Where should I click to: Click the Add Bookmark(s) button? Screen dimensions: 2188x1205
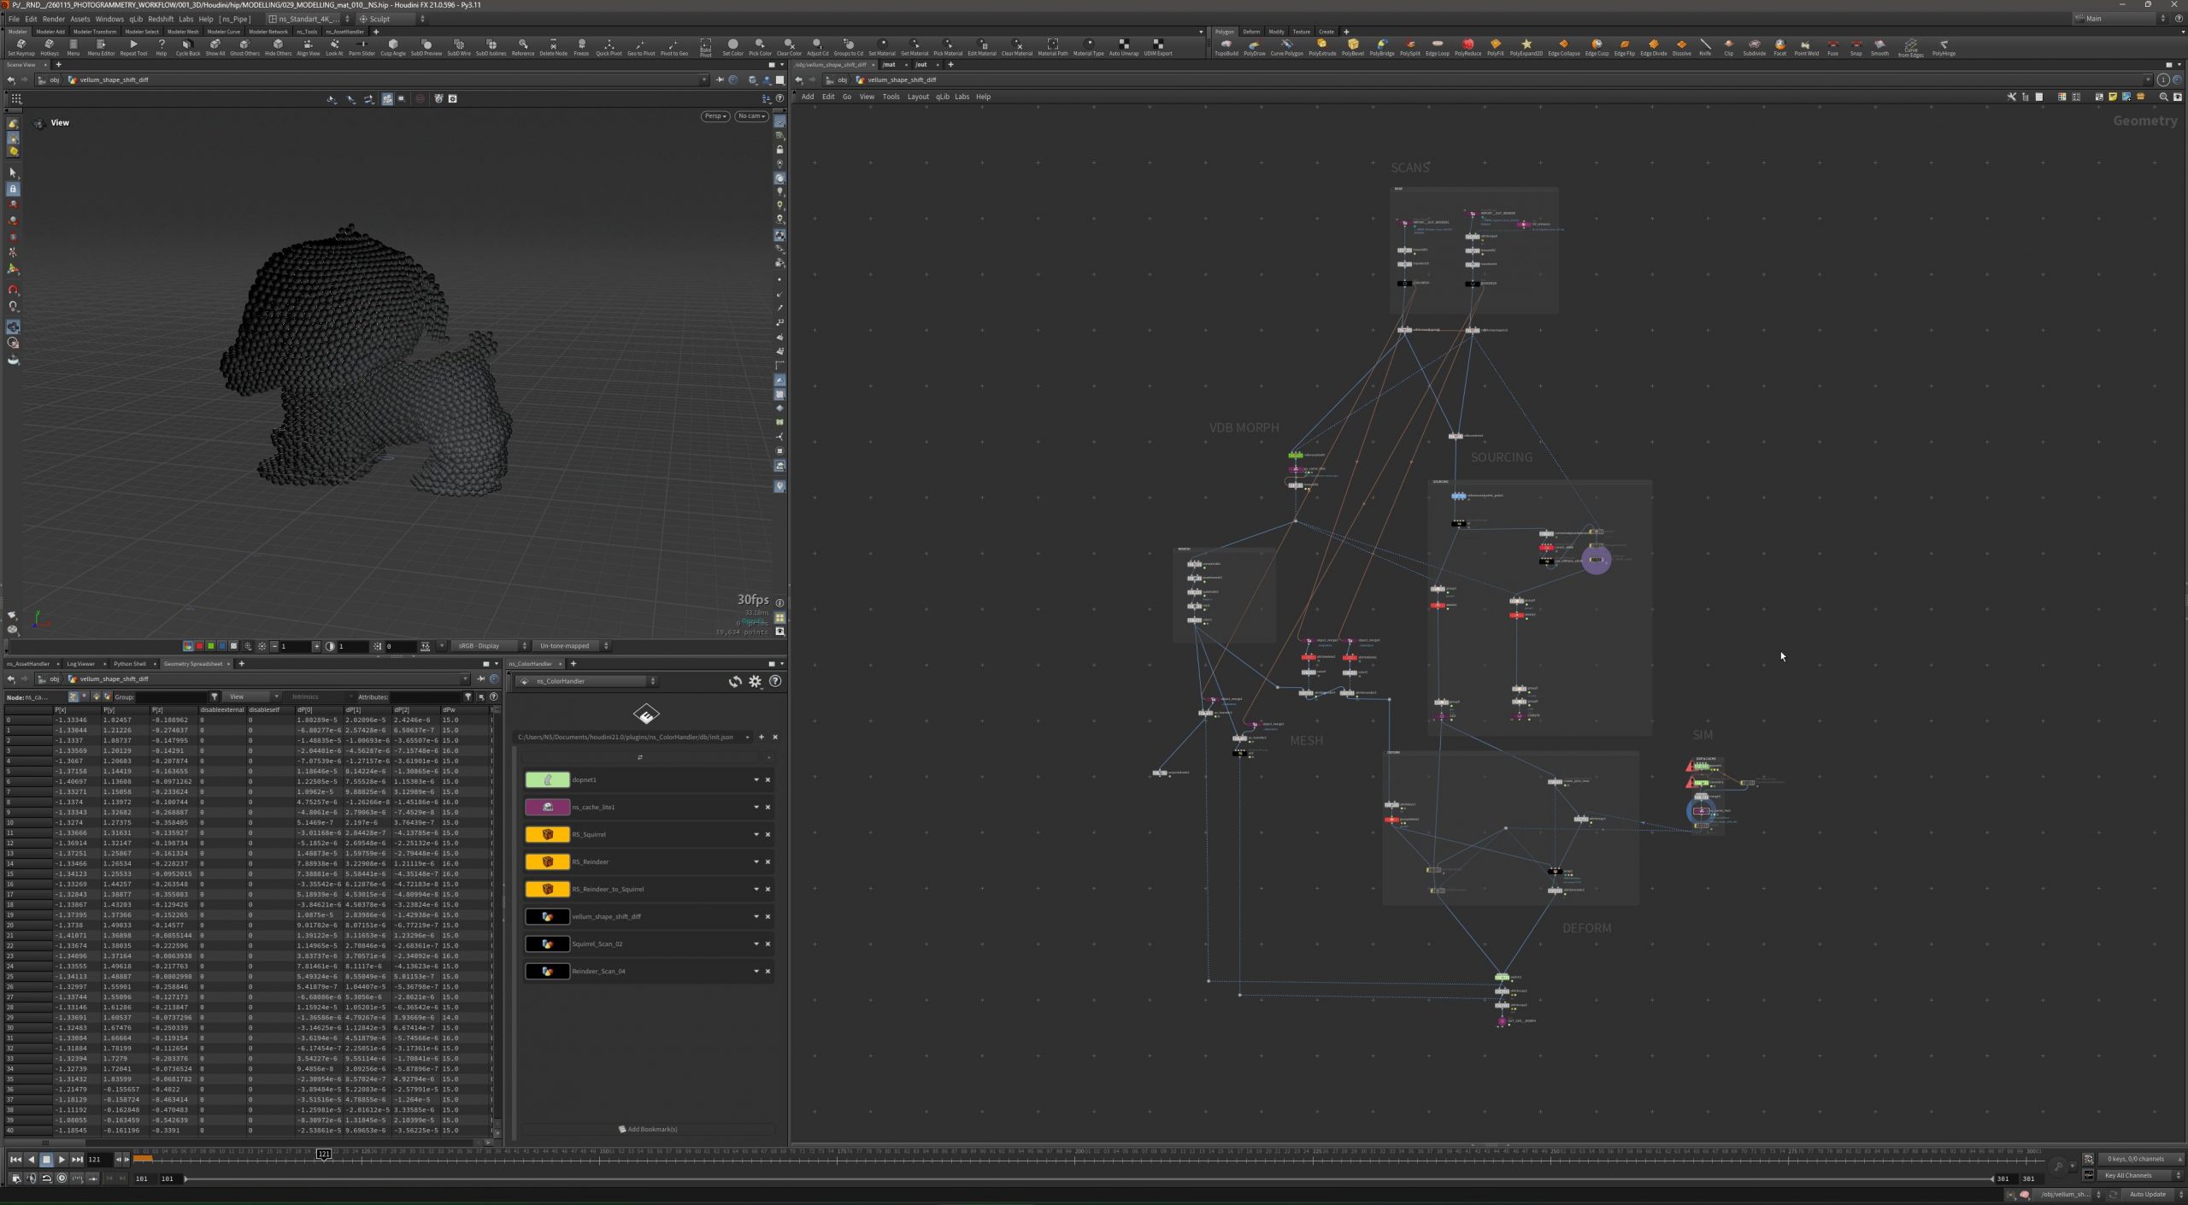coord(648,1129)
